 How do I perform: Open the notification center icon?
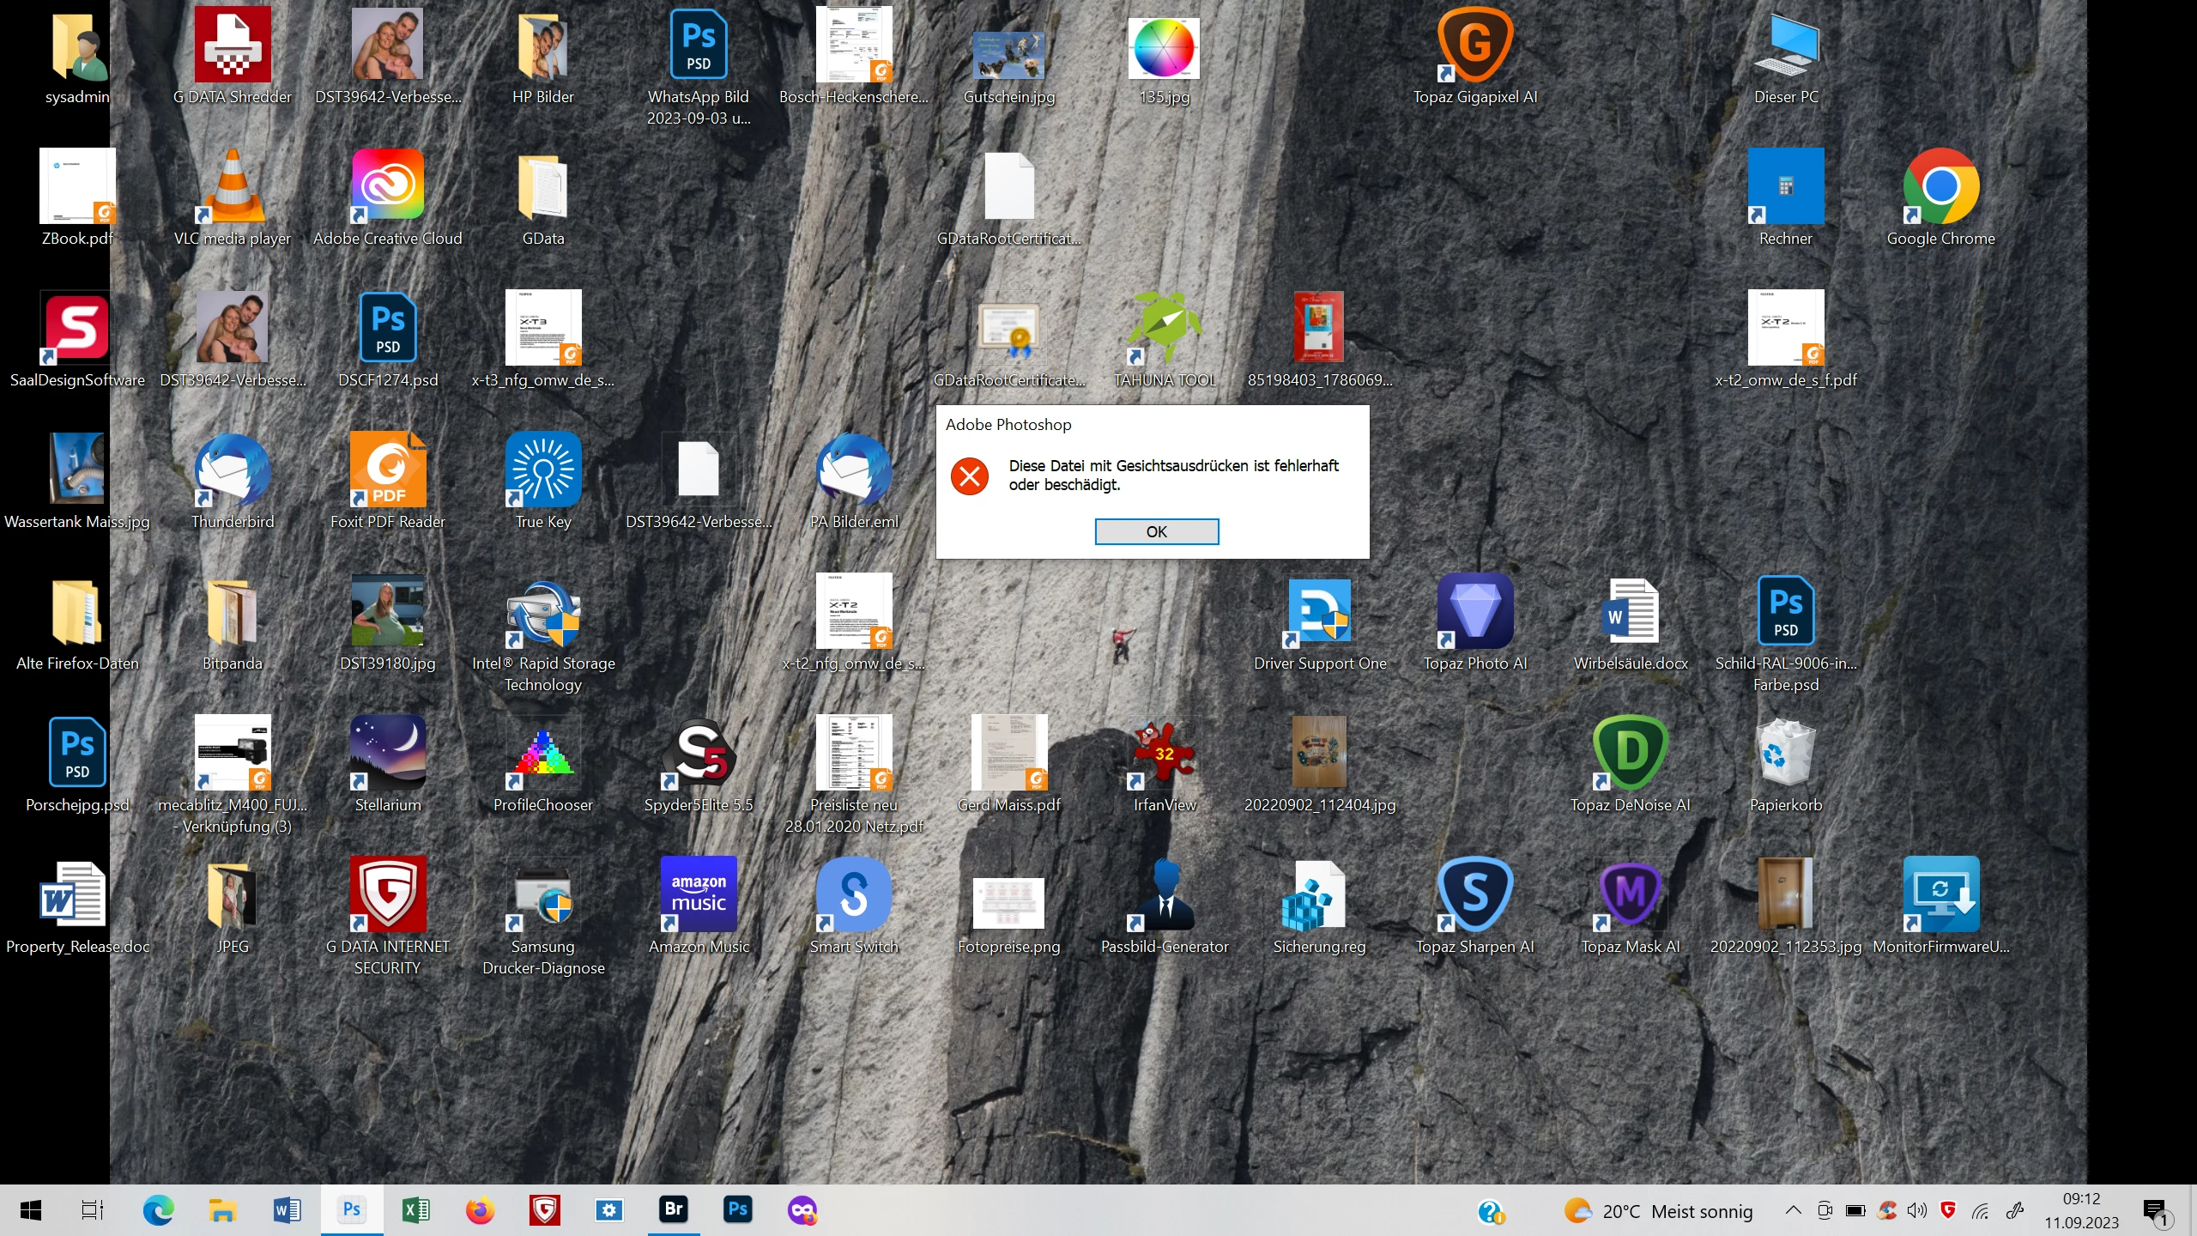[2155, 1211]
